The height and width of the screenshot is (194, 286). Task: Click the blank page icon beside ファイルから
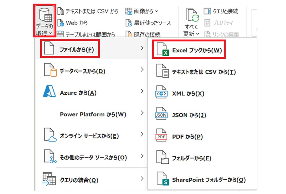[x=49, y=48]
